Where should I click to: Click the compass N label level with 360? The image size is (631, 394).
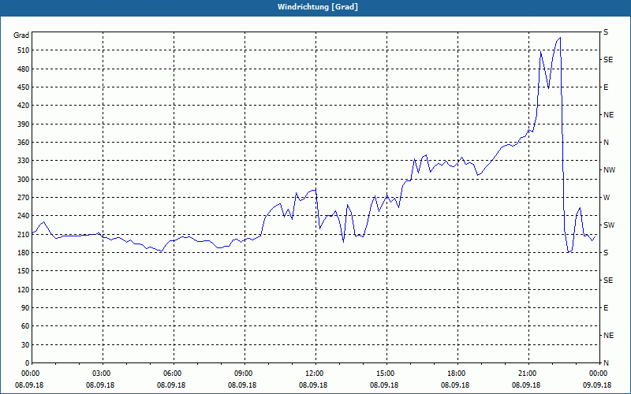(x=606, y=143)
